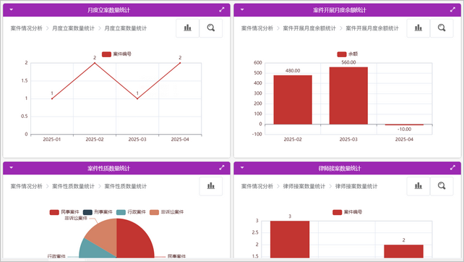
Task: Click the 480.00 bar for 2025-02
Action: [293, 100]
